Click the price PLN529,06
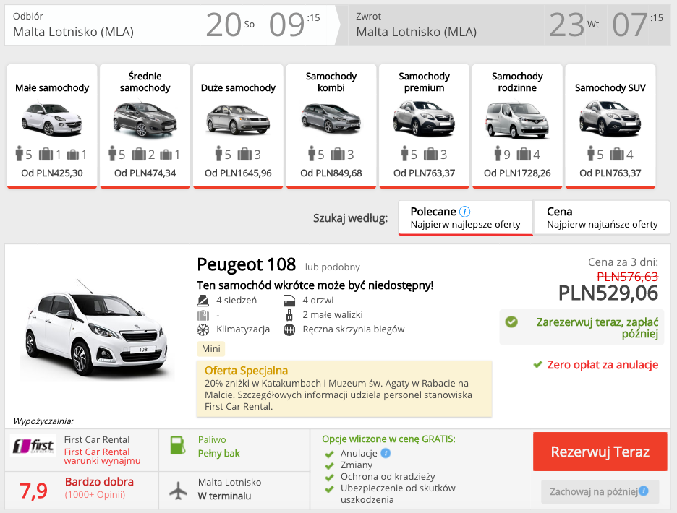677x513 pixels. (x=608, y=293)
